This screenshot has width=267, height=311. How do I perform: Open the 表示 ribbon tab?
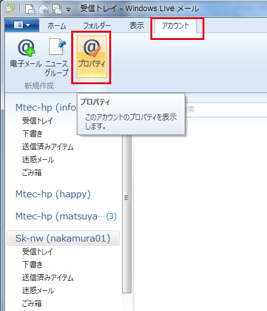(137, 26)
